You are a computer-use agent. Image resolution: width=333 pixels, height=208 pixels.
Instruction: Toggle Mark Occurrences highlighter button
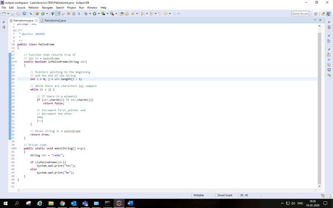(58, 14)
